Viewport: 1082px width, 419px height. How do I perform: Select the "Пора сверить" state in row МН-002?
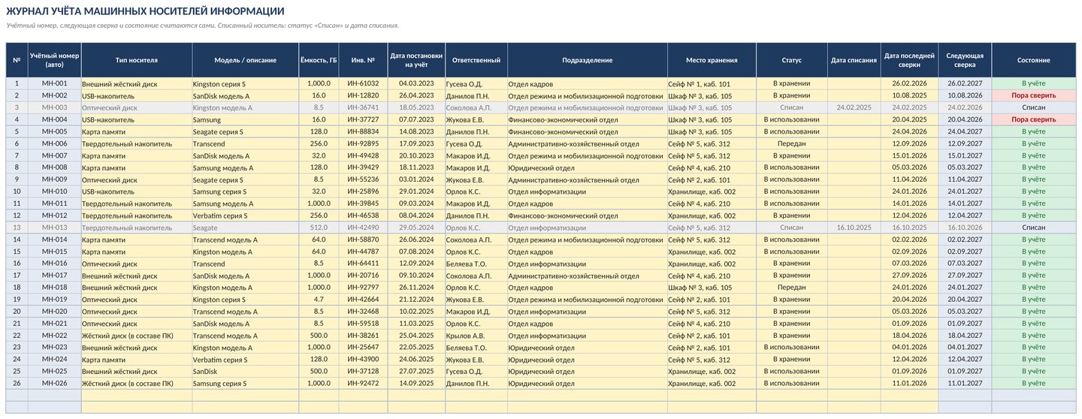tap(1034, 95)
